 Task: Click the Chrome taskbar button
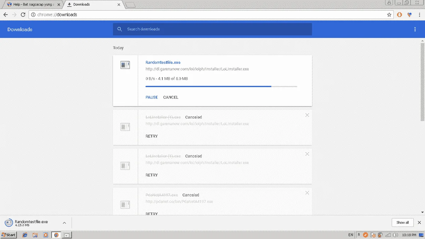[56, 235]
